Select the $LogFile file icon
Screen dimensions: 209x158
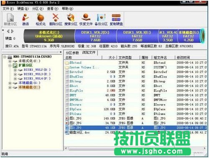(67, 91)
